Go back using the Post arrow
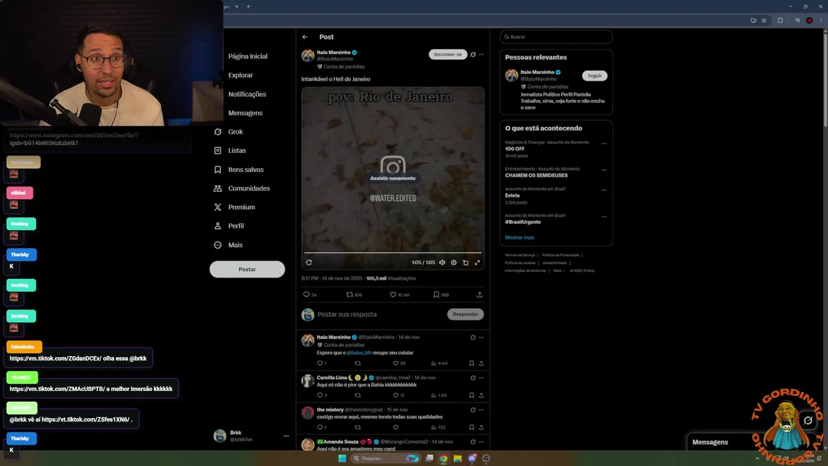 coord(305,37)
